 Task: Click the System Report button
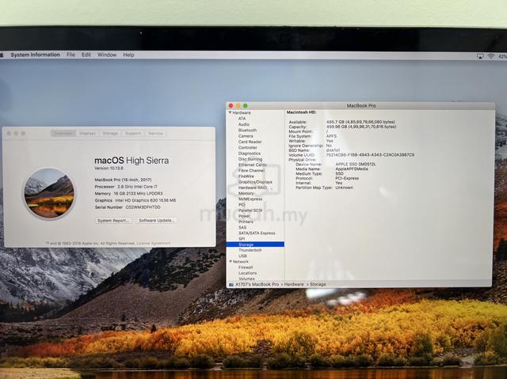[x=113, y=221]
